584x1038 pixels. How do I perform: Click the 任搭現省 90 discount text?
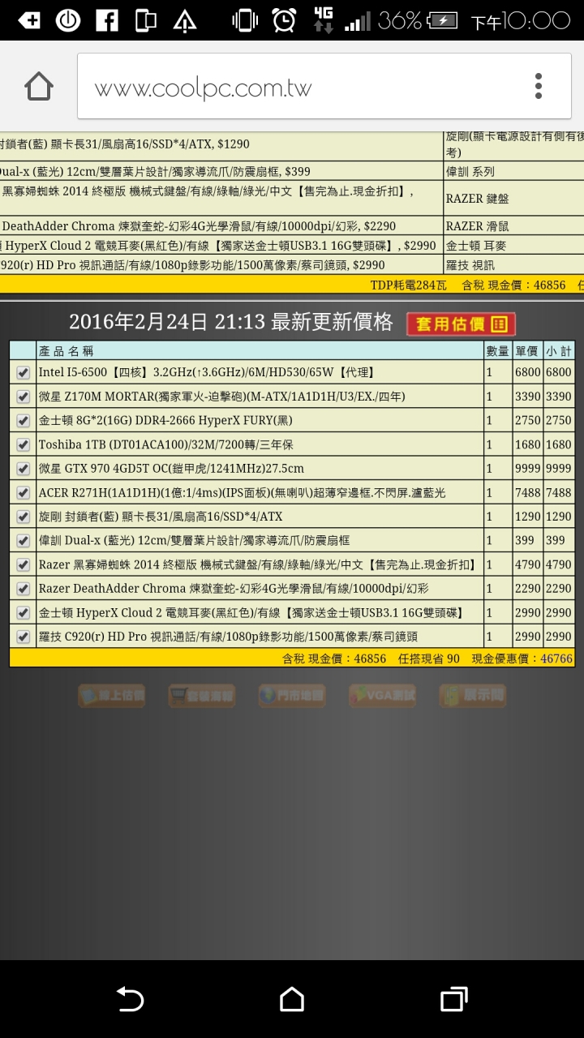tap(429, 658)
